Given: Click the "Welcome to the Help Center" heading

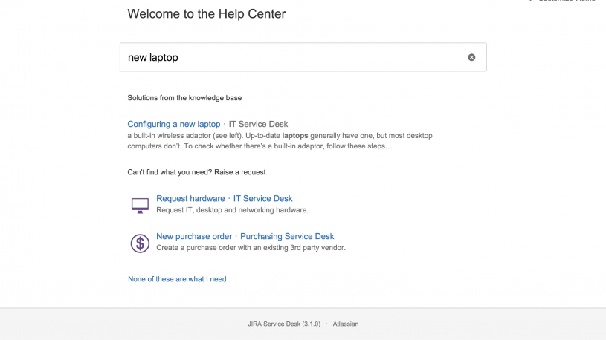Looking at the screenshot, I should (x=207, y=14).
